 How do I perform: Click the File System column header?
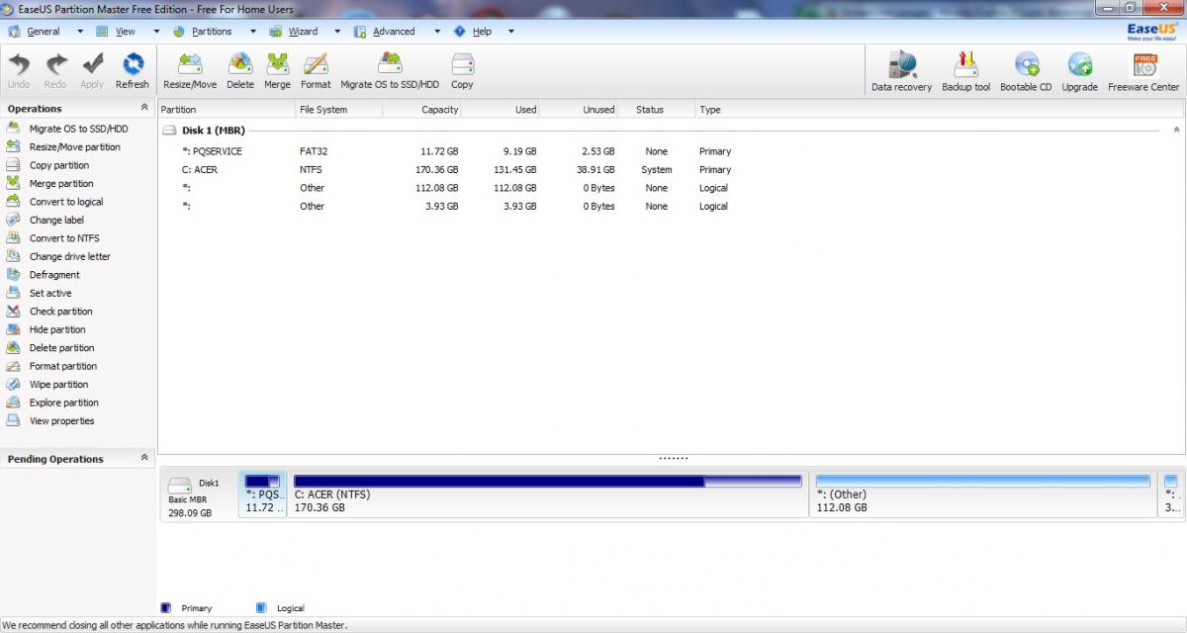coord(338,110)
